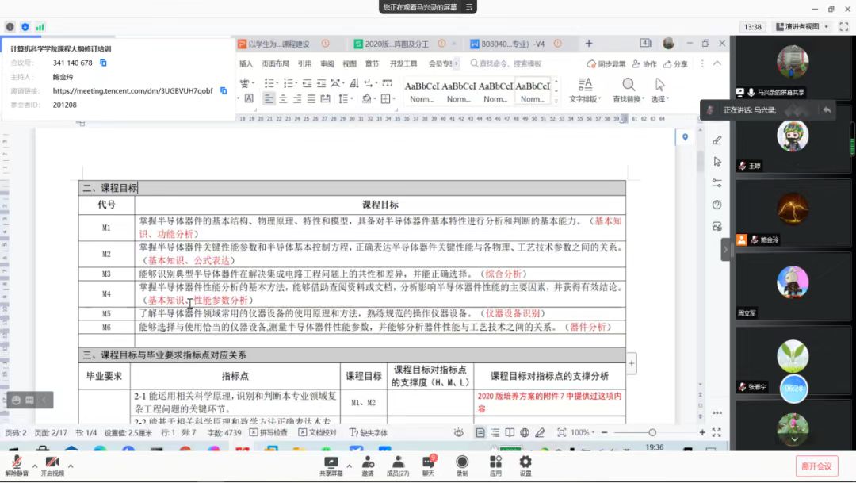Viewport: 856px width, 483px height.
Task: Open the Members (成员 27) list
Action: (x=398, y=466)
